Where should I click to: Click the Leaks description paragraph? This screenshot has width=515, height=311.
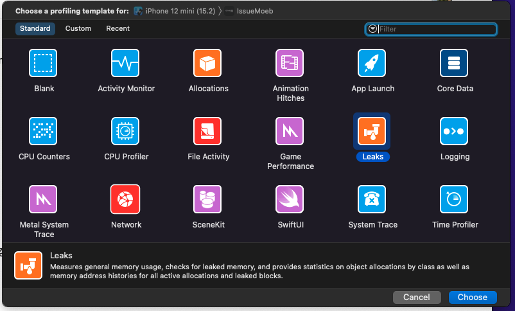click(259, 271)
